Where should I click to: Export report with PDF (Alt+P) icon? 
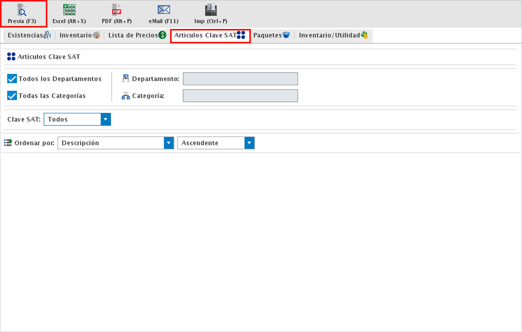click(x=116, y=10)
